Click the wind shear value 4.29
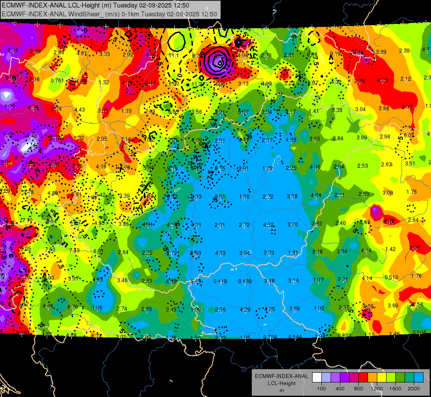Screen dimensions: 431x397 pos(245,309)
